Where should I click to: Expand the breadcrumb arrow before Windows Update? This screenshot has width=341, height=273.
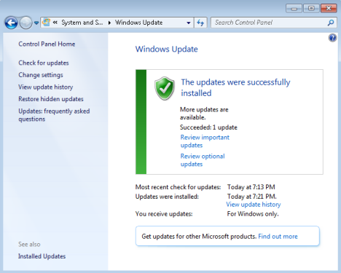tap(109, 23)
